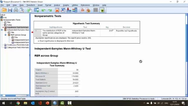
Task: Click the 'Total N' row label
Action: click(38, 70)
